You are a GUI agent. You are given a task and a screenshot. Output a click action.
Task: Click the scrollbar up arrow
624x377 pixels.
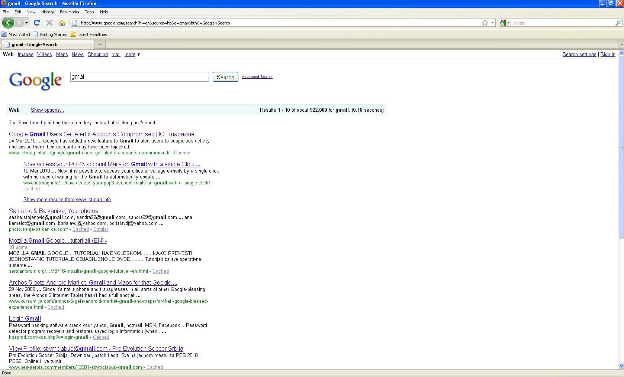[x=621, y=52]
